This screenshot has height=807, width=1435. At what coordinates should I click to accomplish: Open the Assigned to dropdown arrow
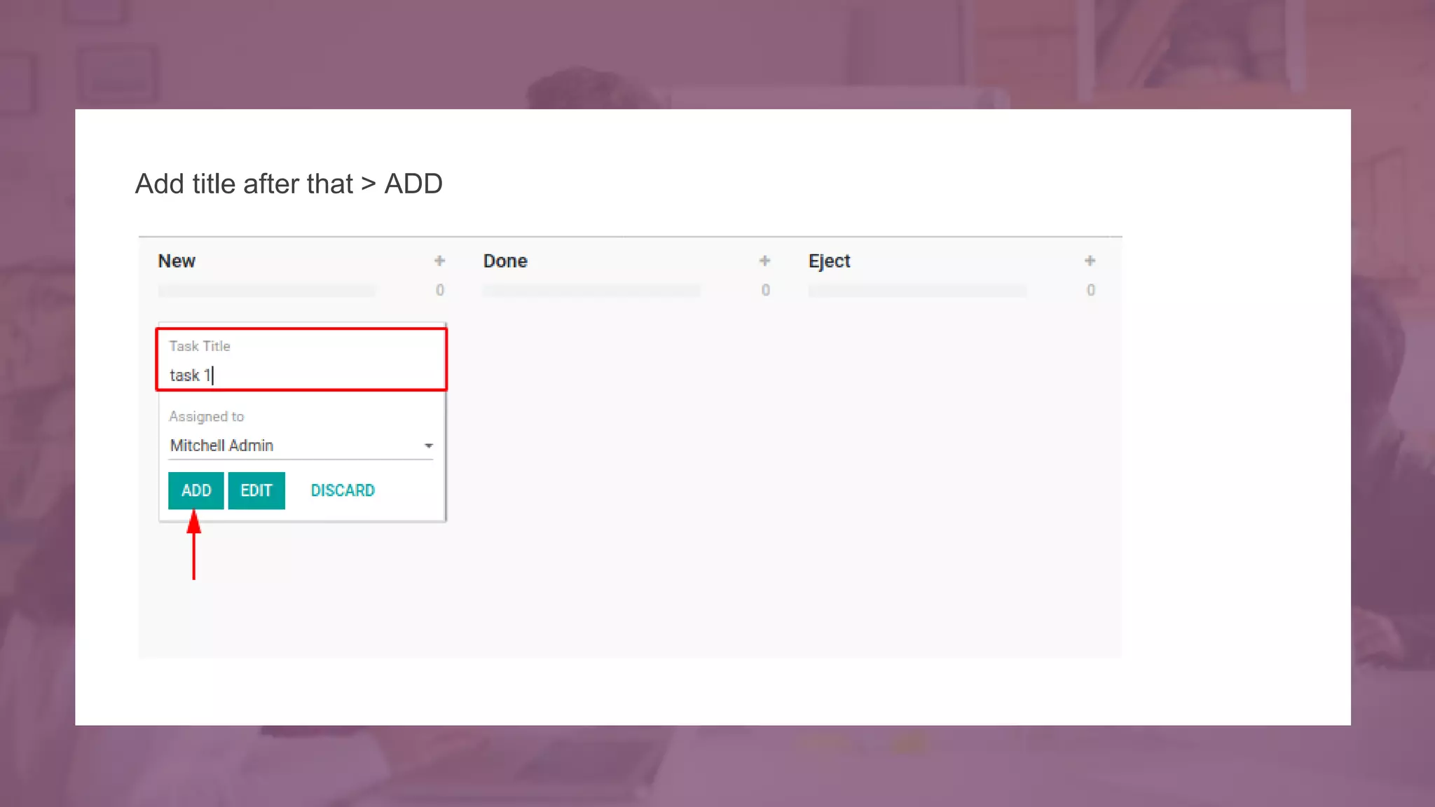pos(428,446)
